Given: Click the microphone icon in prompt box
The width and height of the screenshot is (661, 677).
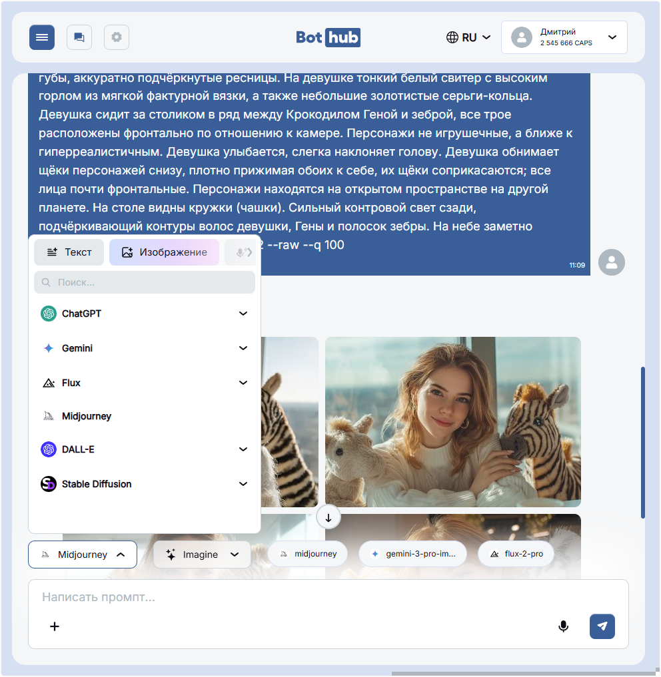Looking at the screenshot, I should pyautogui.click(x=564, y=626).
